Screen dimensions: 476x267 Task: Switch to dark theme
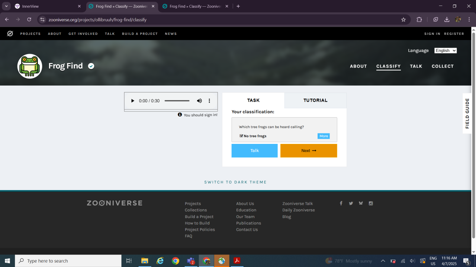click(235, 182)
